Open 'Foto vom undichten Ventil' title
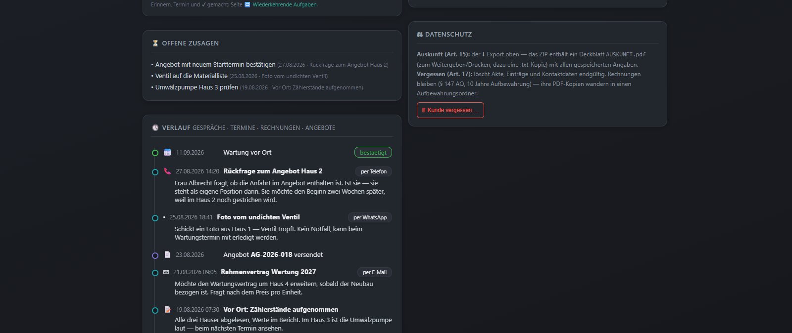The height and width of the screenshot is (333, 792). pyautogui.click(x=258, y=217)
